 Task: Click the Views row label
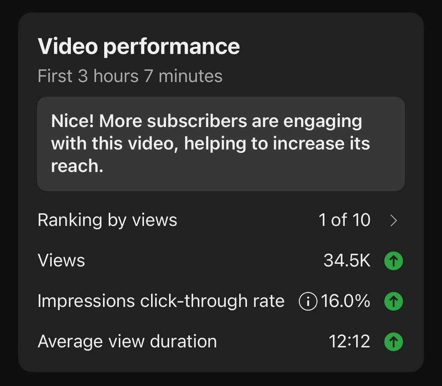(61, 260)
